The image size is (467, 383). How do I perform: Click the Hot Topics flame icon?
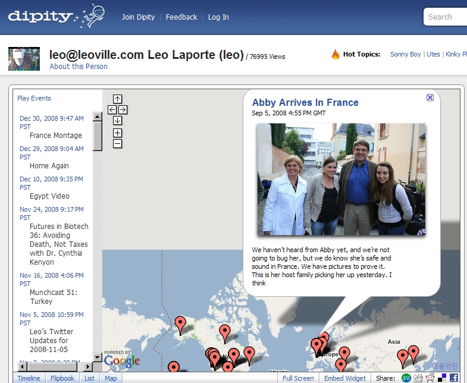pos(336,54)
